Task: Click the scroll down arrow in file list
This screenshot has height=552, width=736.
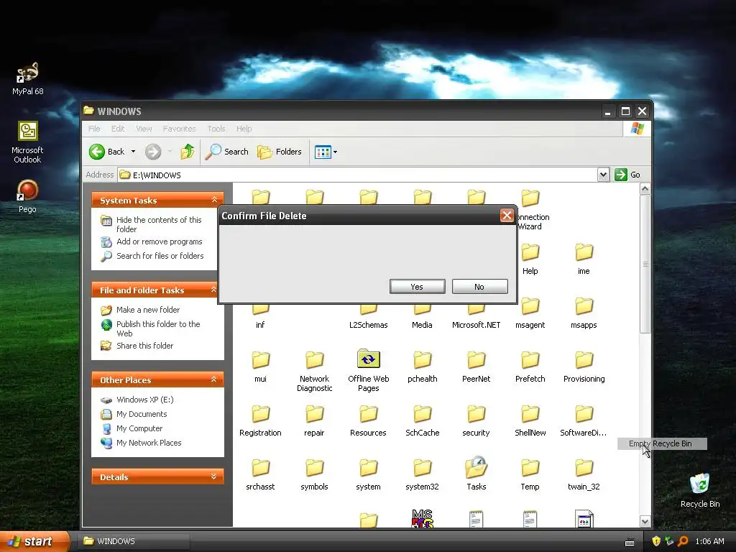Action: [x=645, y=521]
